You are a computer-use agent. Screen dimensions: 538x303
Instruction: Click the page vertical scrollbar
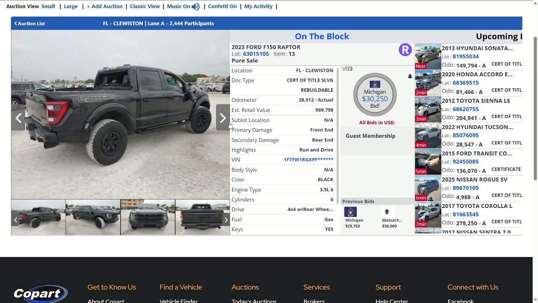coord(535,108)
